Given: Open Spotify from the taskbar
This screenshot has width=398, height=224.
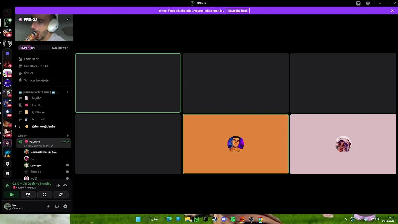Looking at the screenshot, I should pyautogui.click(x=233, y=219).
